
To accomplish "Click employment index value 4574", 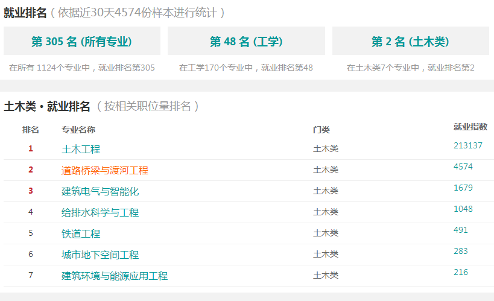I will click(463, 166).
